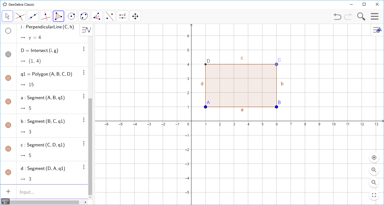Open the main hamburger menu
This screenshot has width=384, height=205.
coord(375,16)
